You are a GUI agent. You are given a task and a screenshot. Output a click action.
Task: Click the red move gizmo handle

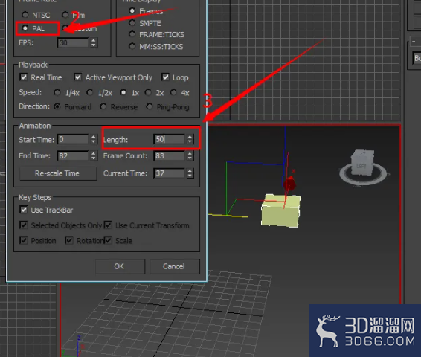point(289,184)
